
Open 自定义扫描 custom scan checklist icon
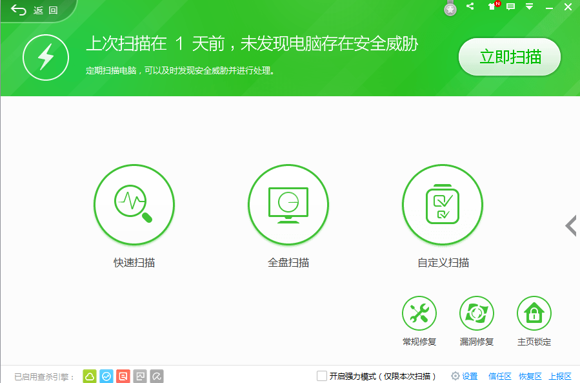coord(443,205)
